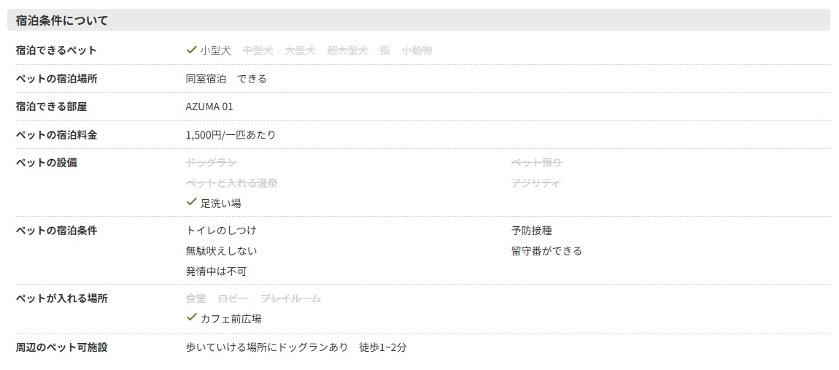Screen dimensions: 839x370
Task: Click the 1,500円/一匹あたり pet fee text
Action: (x=231, y=135)
